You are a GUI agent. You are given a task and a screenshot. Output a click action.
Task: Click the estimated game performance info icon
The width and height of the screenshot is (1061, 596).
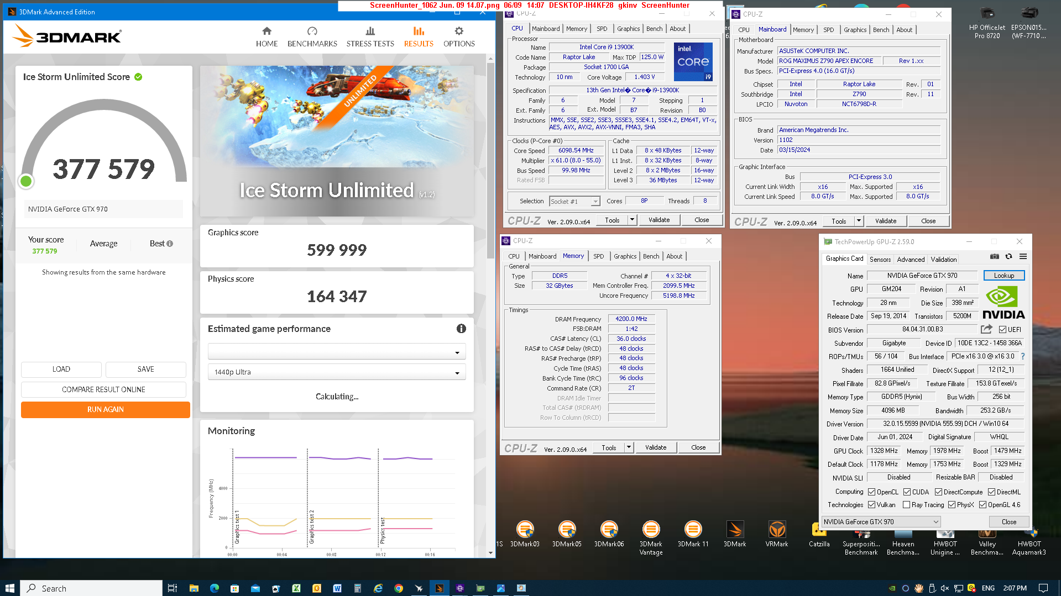pyautogui.click(x=461, y=329)
